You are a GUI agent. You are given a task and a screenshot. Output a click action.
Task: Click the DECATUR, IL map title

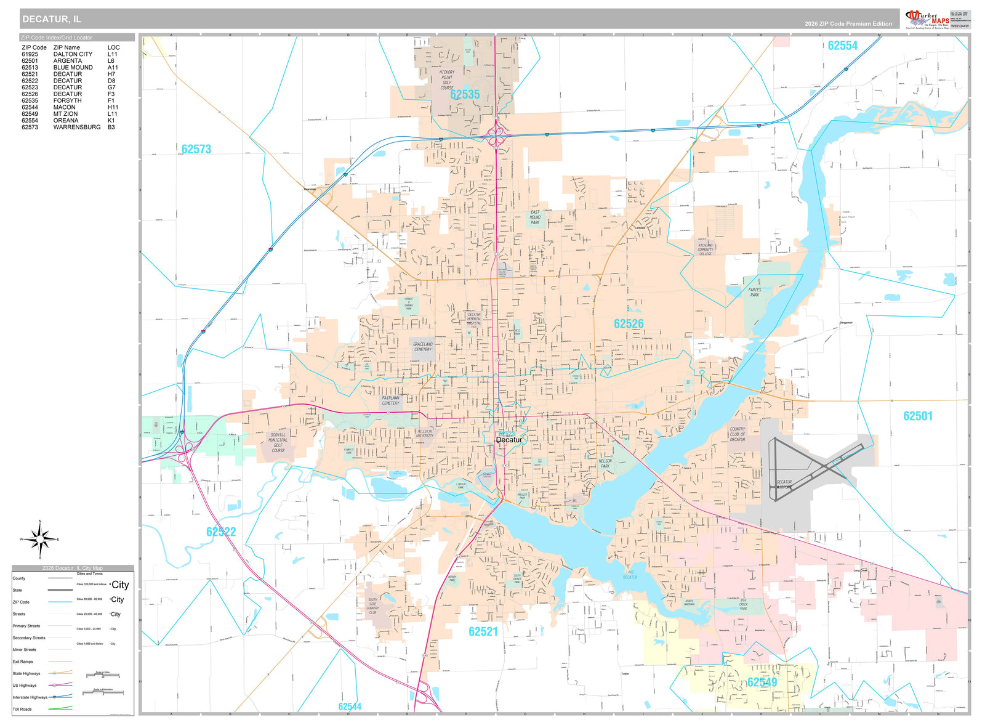52,19
